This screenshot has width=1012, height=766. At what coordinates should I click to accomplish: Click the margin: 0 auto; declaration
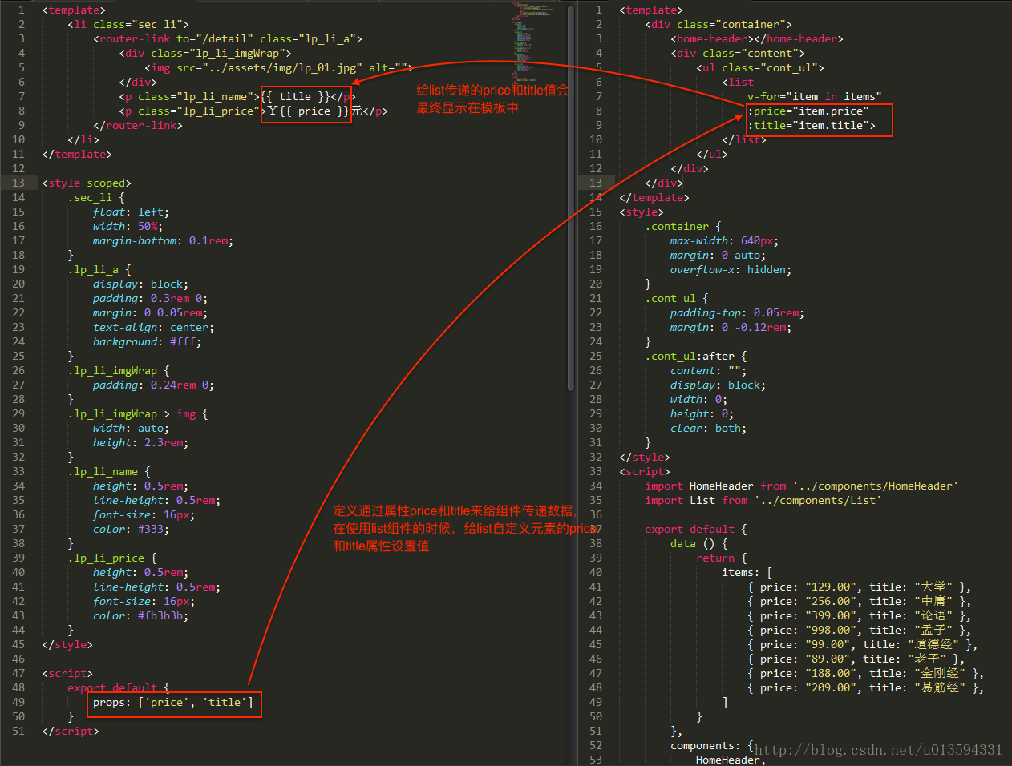718,255
